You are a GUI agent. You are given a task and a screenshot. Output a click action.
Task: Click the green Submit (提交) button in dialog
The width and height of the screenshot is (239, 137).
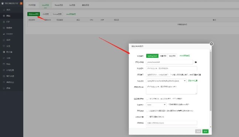click(x=205, y=131)
